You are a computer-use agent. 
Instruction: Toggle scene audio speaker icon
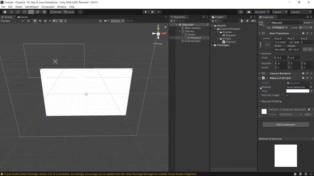pos(40,21)
